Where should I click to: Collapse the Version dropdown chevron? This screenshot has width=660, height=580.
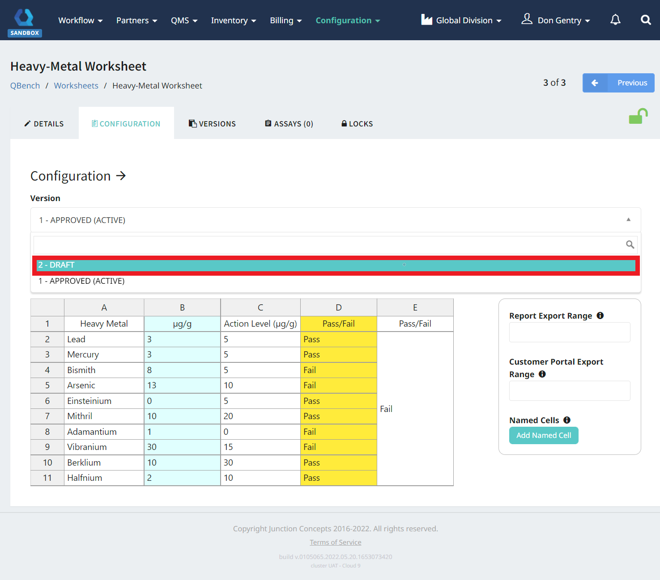click(x=628, y=220)
